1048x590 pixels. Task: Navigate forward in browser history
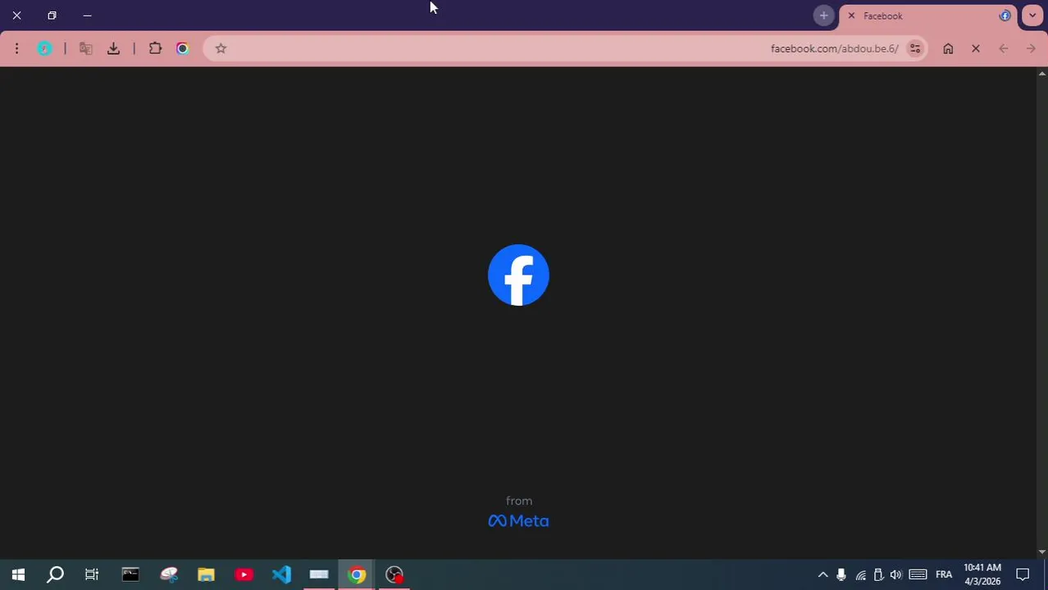click(x=1031, y=48)
